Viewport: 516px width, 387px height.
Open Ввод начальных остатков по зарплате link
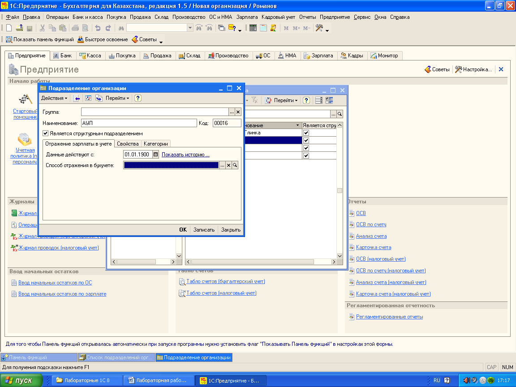(x=62, y=294)
